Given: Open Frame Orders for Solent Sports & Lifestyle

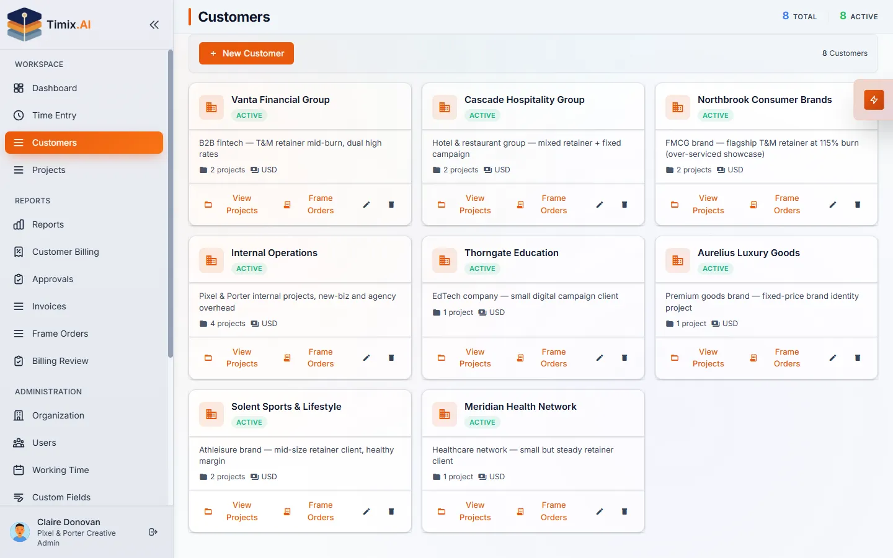Looking at the screenshot, I should (311, 511).
